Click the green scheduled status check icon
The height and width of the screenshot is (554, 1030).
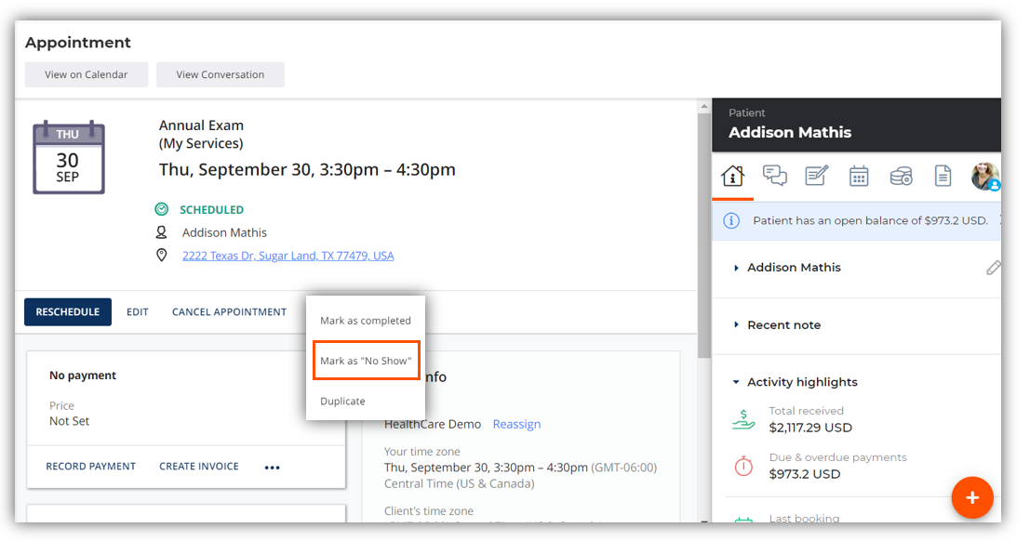click(162, 209)
